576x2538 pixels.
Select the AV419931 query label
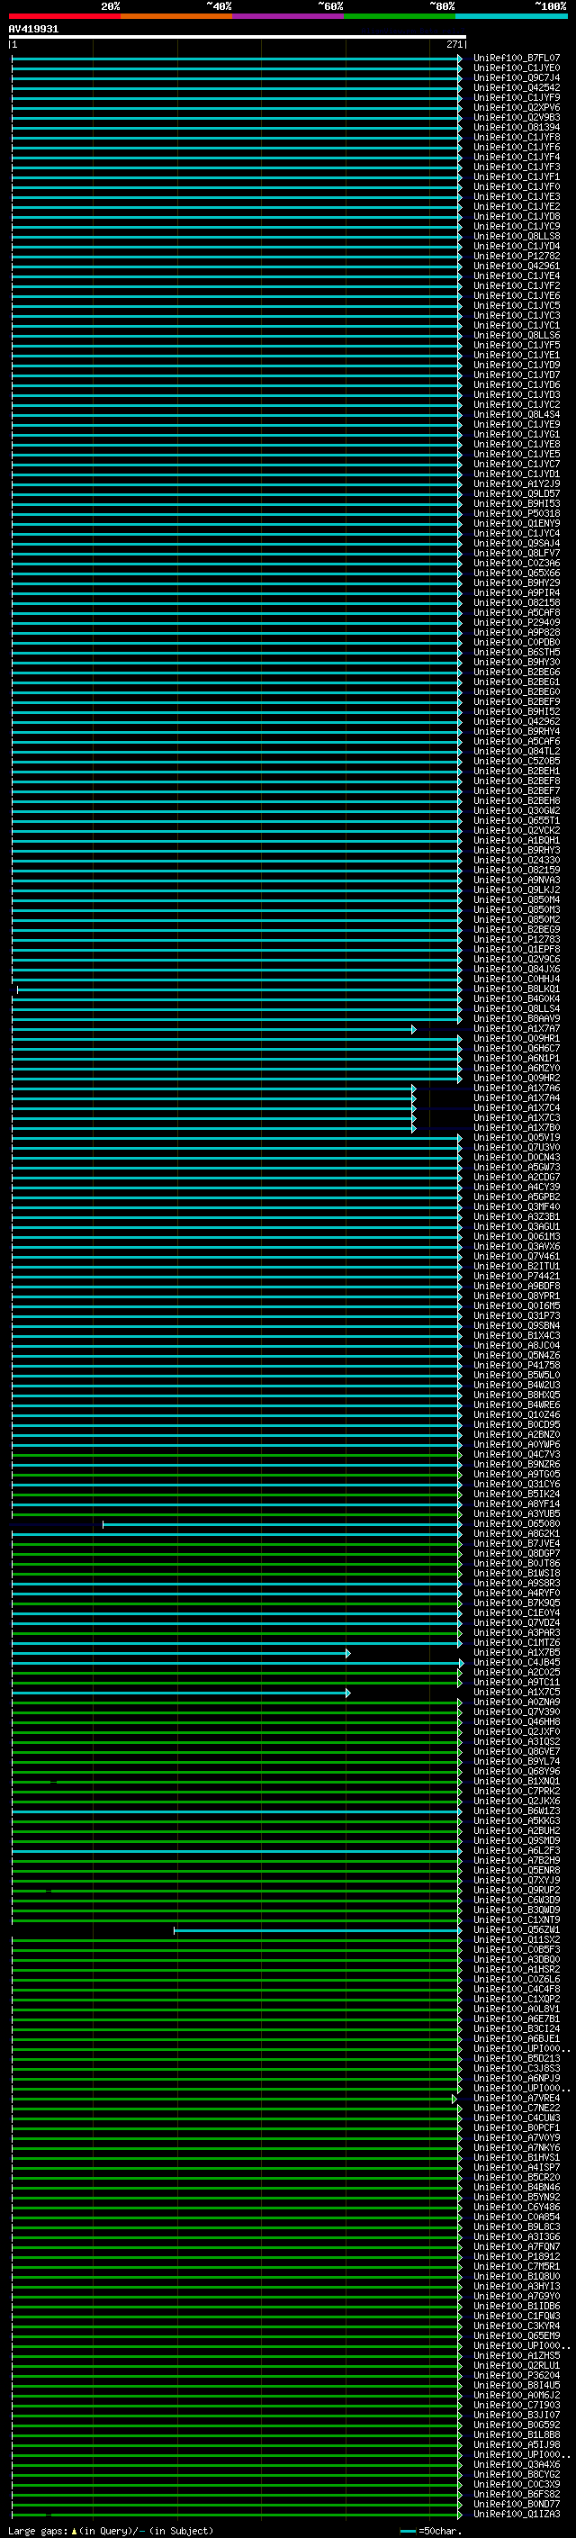click(33, 30)
